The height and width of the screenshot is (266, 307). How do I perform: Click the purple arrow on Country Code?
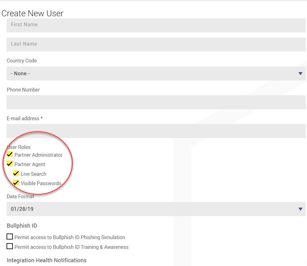coord(300,74)
